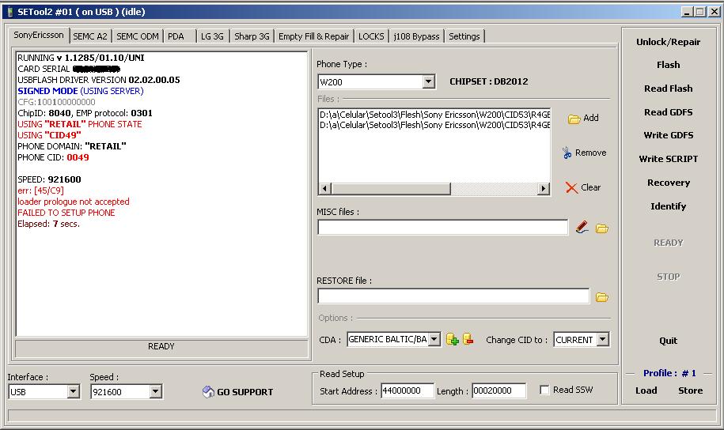Go to the LG 3G tab
Screen dimensions: 724x430
click(x=212, y=36)
